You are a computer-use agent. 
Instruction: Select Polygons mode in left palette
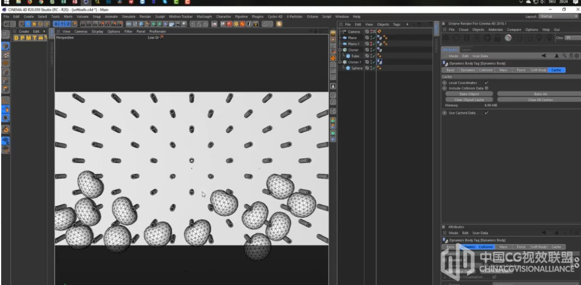point(5,89)
